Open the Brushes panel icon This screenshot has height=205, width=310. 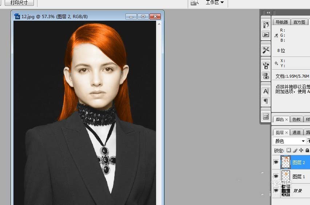pyautogui.click(x=266, y=66)
